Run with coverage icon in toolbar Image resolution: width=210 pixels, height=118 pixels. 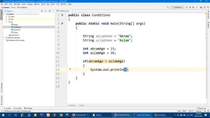pos(193,7)
